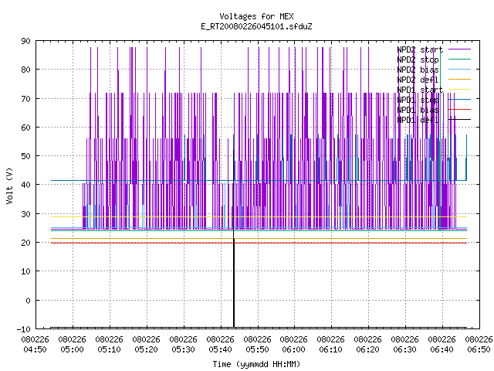Click the y-axis tick label -10
This screenshot has width=494, height=371.
pyautogui.click(x=24, y=329)
